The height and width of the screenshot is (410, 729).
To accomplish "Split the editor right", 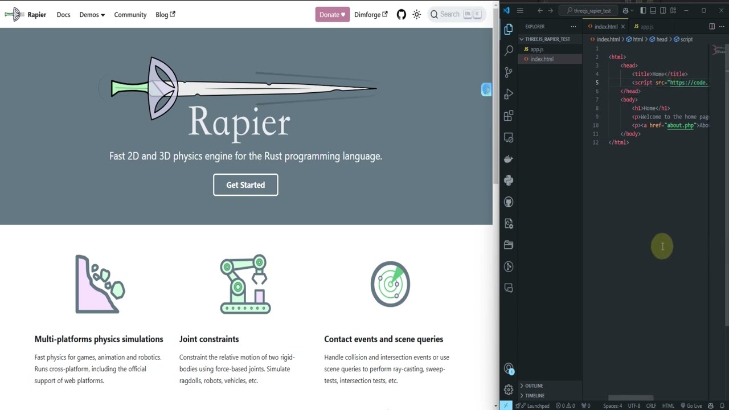I will pyautogui.click(x=712, y=27).
